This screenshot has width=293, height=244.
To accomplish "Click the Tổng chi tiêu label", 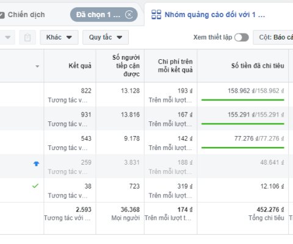I will click(x=266, y=218).
